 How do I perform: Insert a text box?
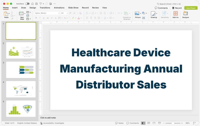[x=143, y=18]
